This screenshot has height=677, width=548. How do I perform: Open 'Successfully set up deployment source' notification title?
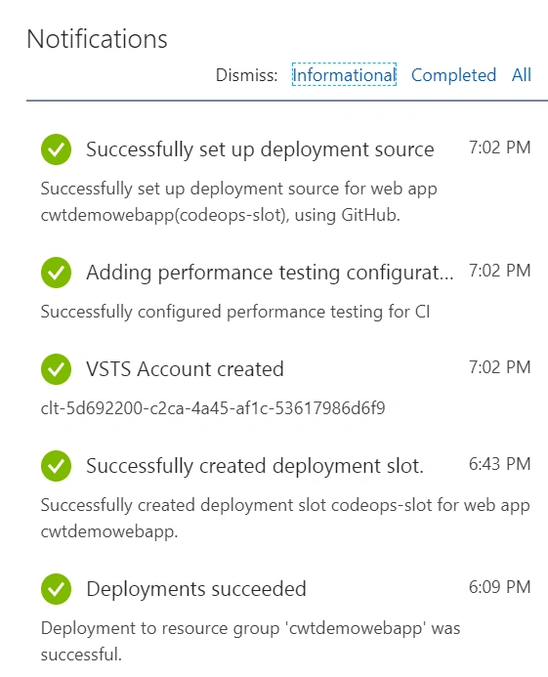260,149
